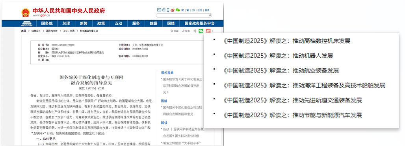Viewport: 405px width, 146px height.
Task: Click 索引号 value in info box
Action: coord(63,45)
